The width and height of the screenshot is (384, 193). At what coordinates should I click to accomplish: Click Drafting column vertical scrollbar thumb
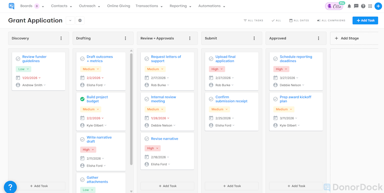(x=131, y=109)
